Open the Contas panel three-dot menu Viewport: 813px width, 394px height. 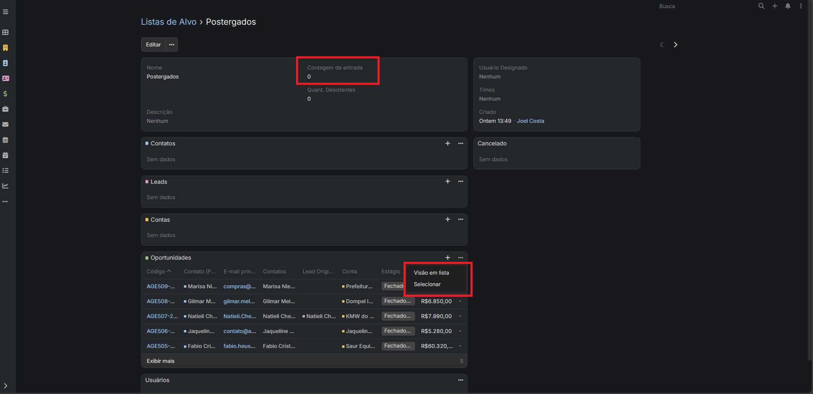coord(460,220)
